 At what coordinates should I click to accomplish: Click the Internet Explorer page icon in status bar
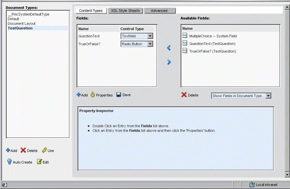4,185
